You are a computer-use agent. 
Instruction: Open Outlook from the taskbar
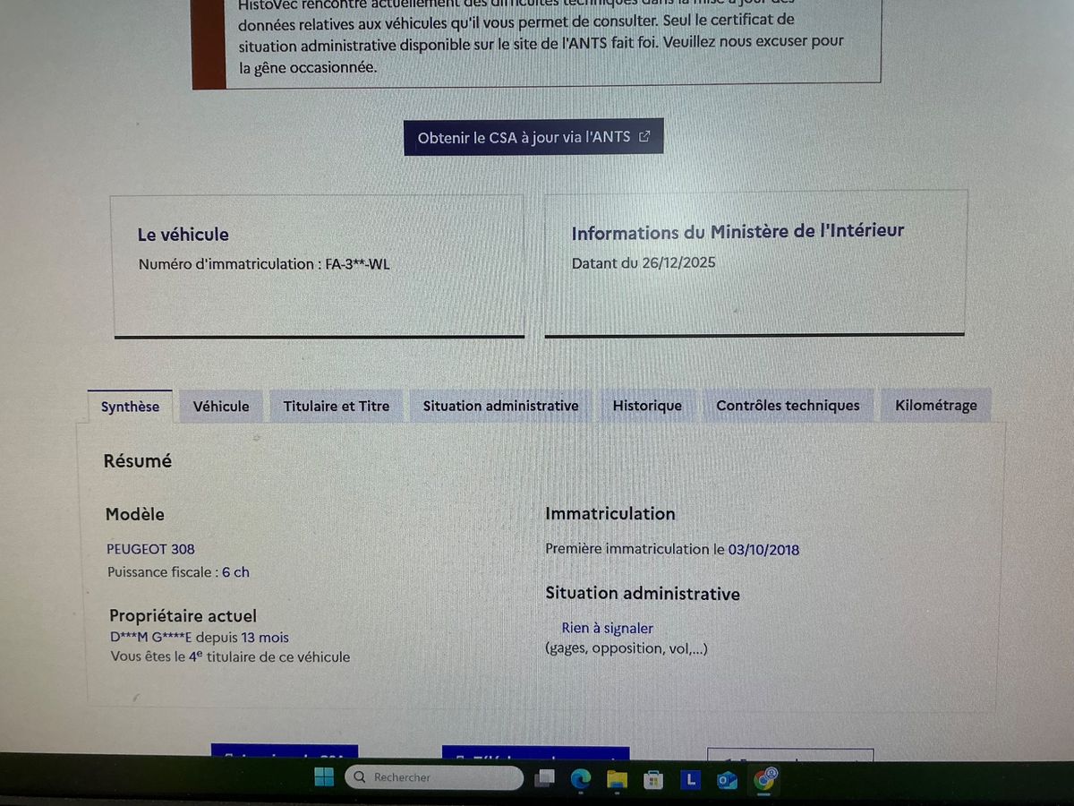click(x=727, y=780)
